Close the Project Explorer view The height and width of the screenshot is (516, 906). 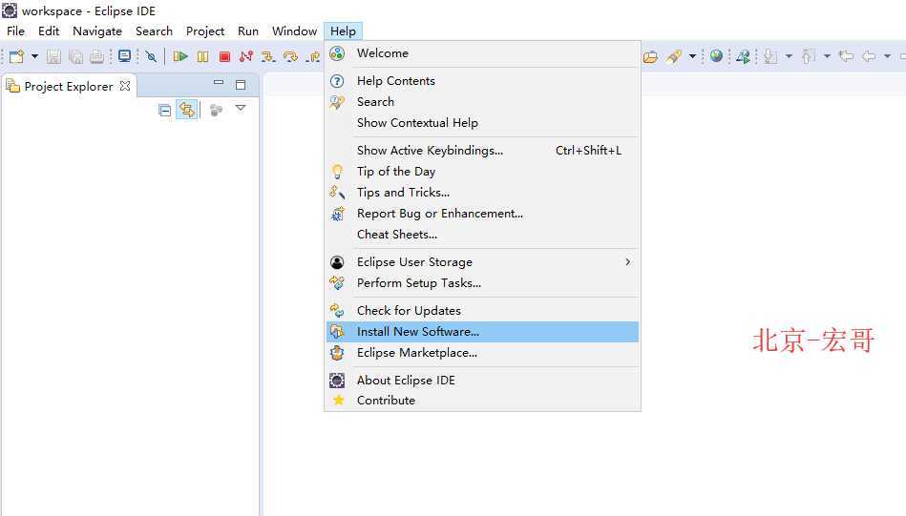125,86
